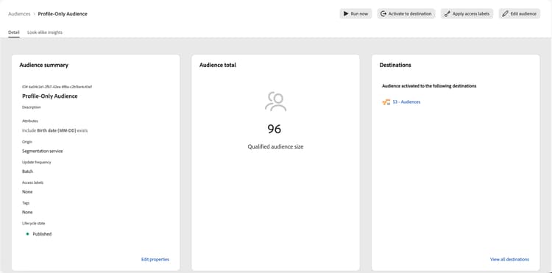Click Edit audience button

[520, 14]
